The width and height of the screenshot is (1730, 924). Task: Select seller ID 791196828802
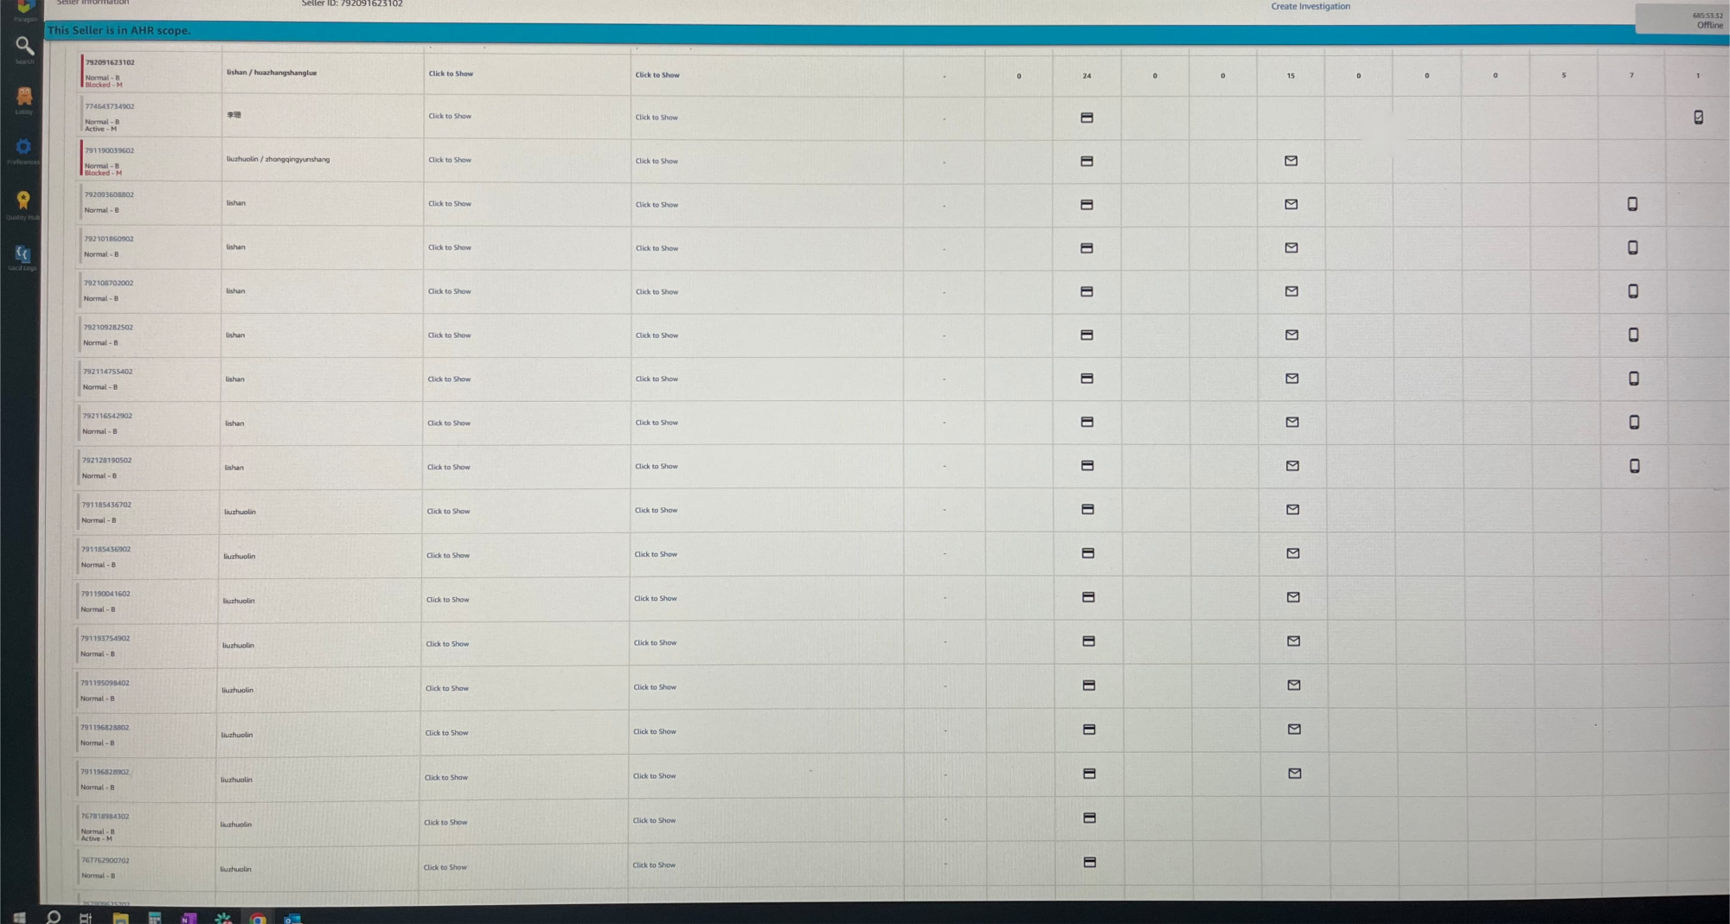tap(105, 728)
